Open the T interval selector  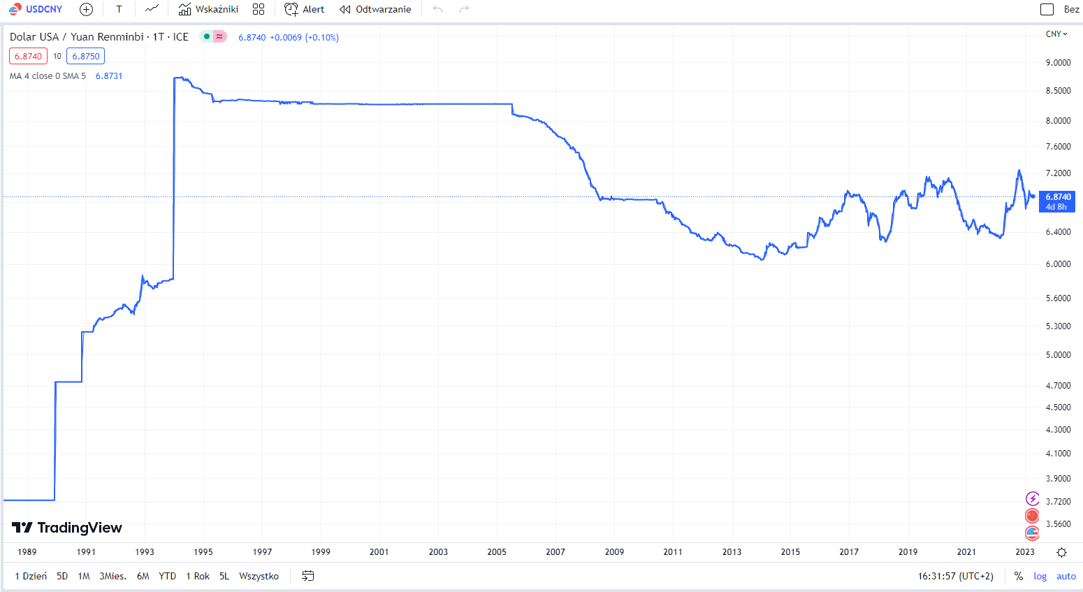coord(119,9)
